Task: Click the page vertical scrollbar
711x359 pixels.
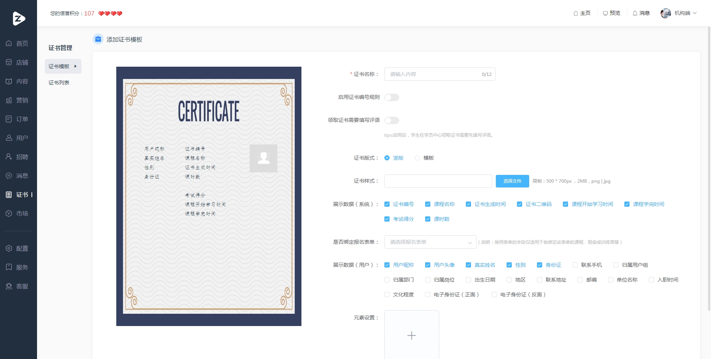Action: (x=709, y=169)
